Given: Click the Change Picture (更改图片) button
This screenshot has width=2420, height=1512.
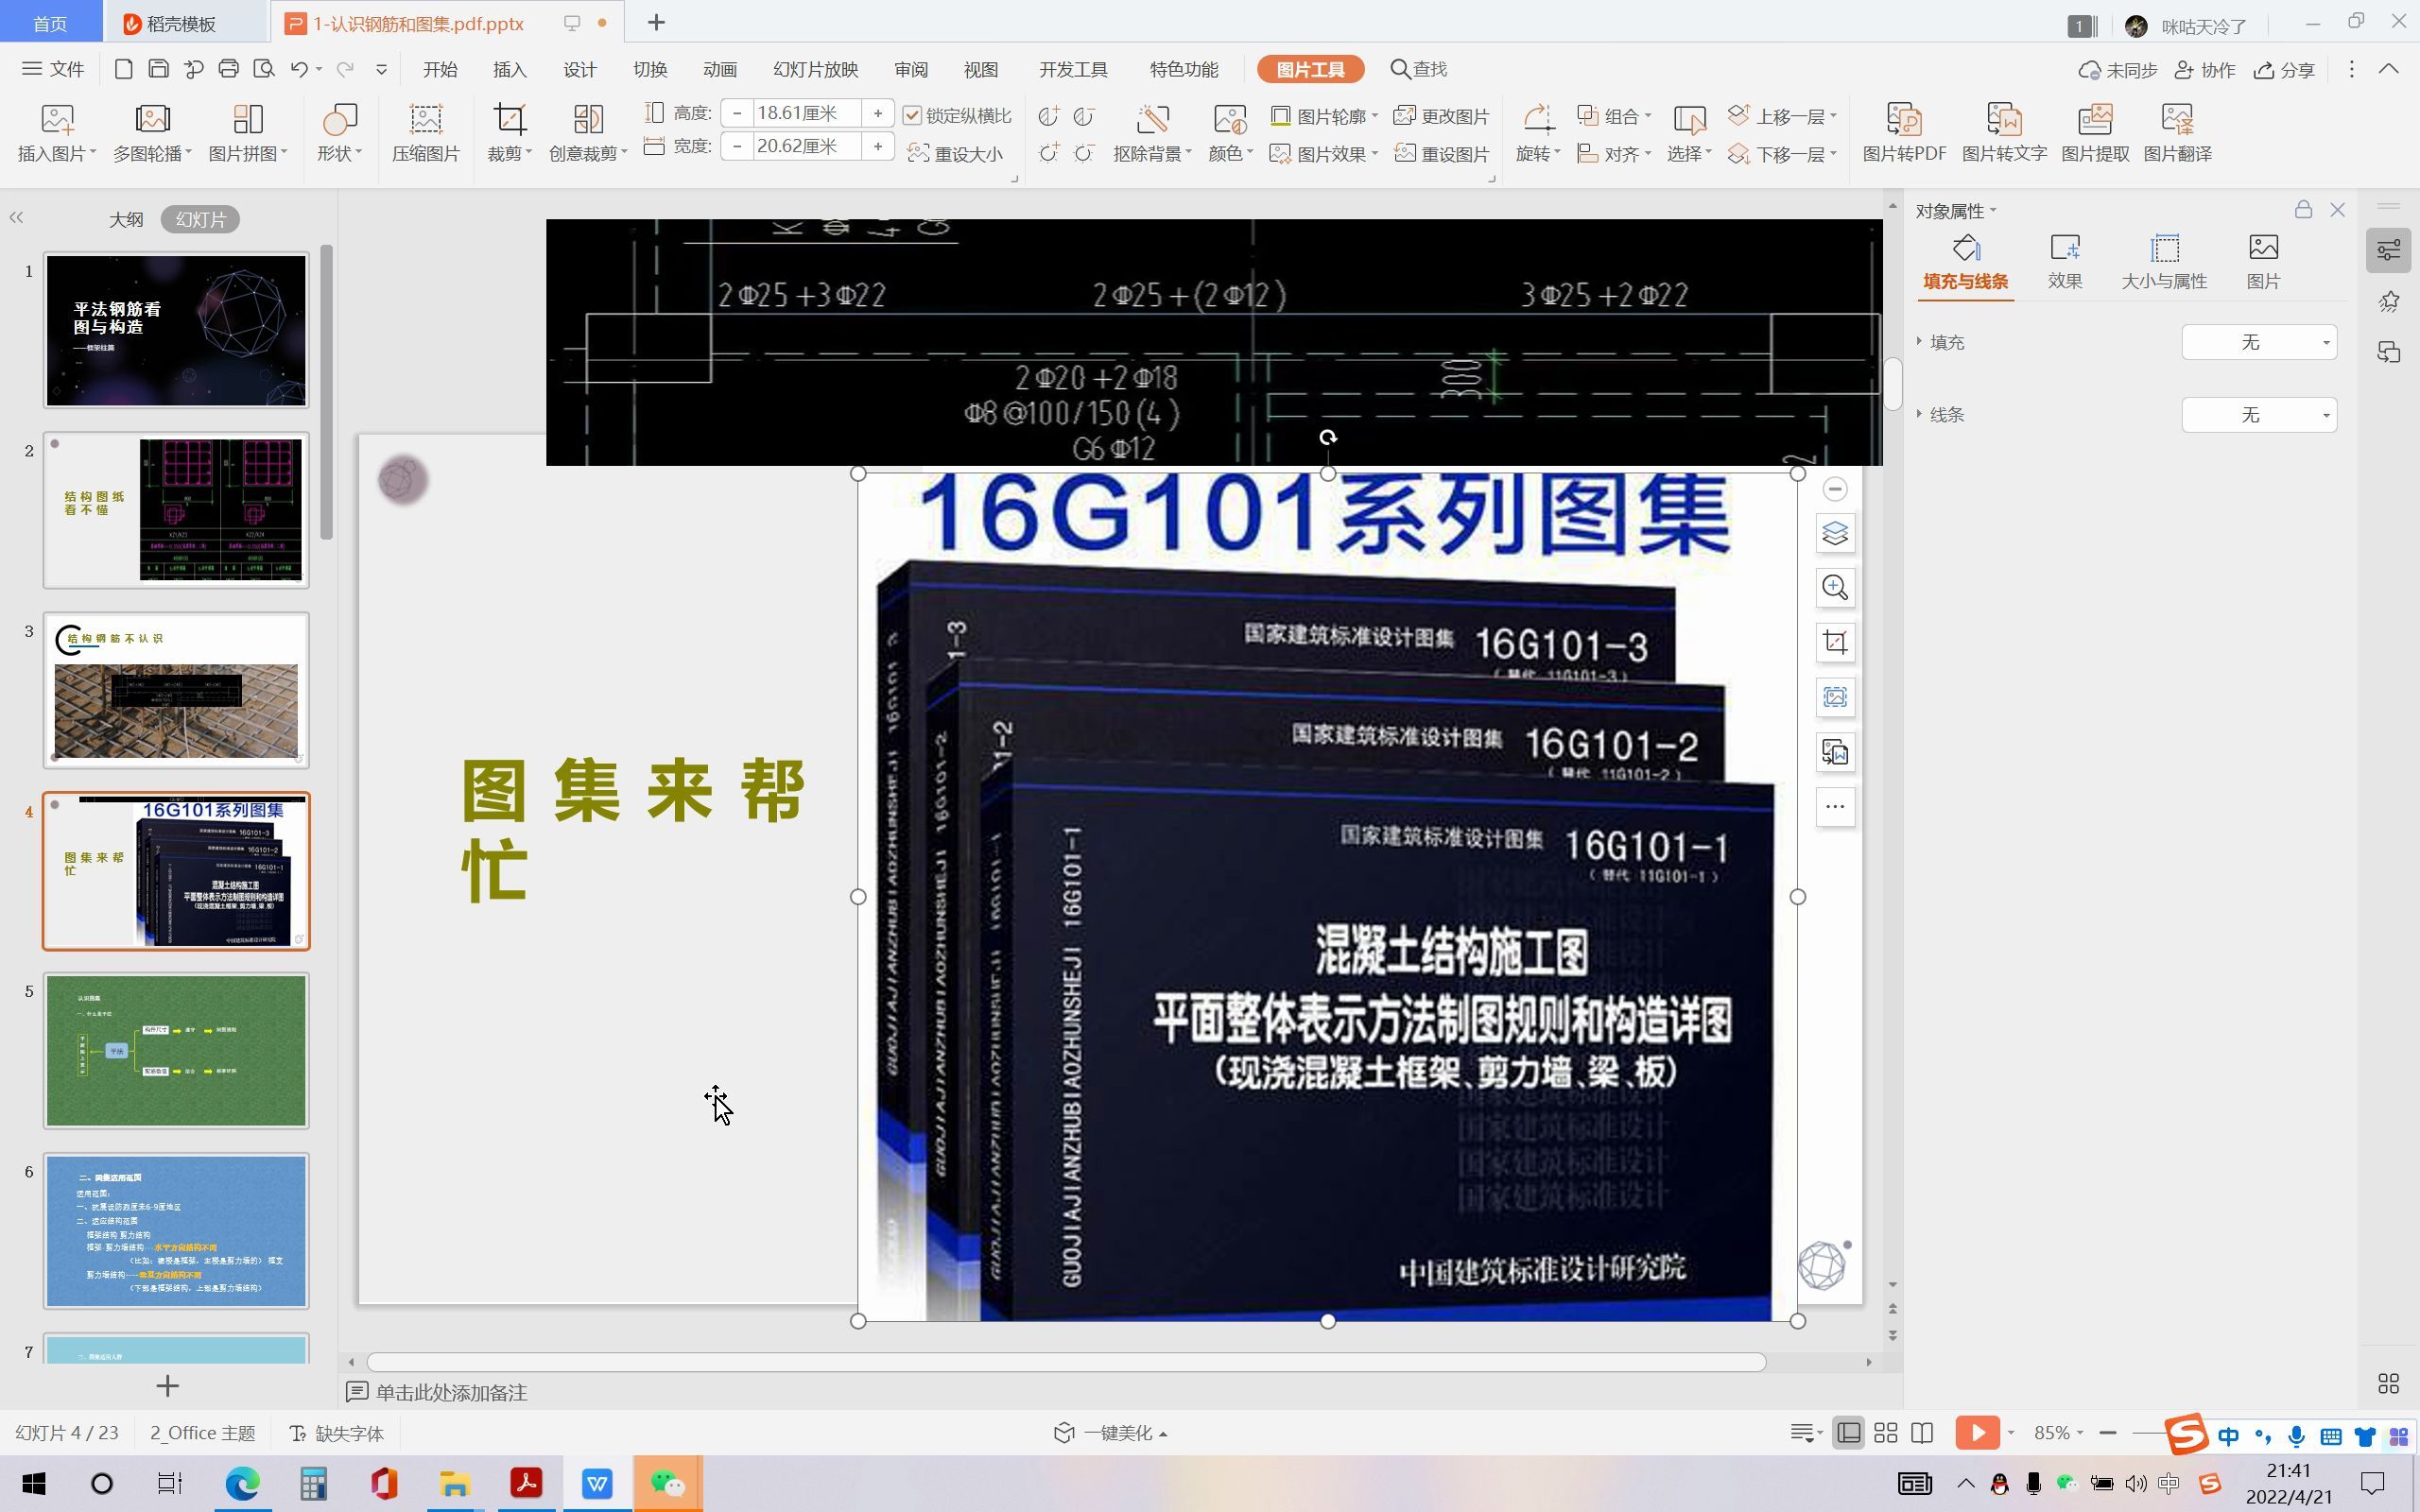Looking at the screenshot, I should point(1442,116).
